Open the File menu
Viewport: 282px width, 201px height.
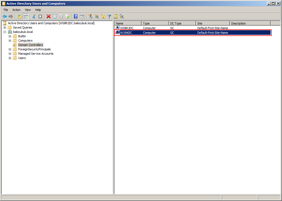(6, 10)
